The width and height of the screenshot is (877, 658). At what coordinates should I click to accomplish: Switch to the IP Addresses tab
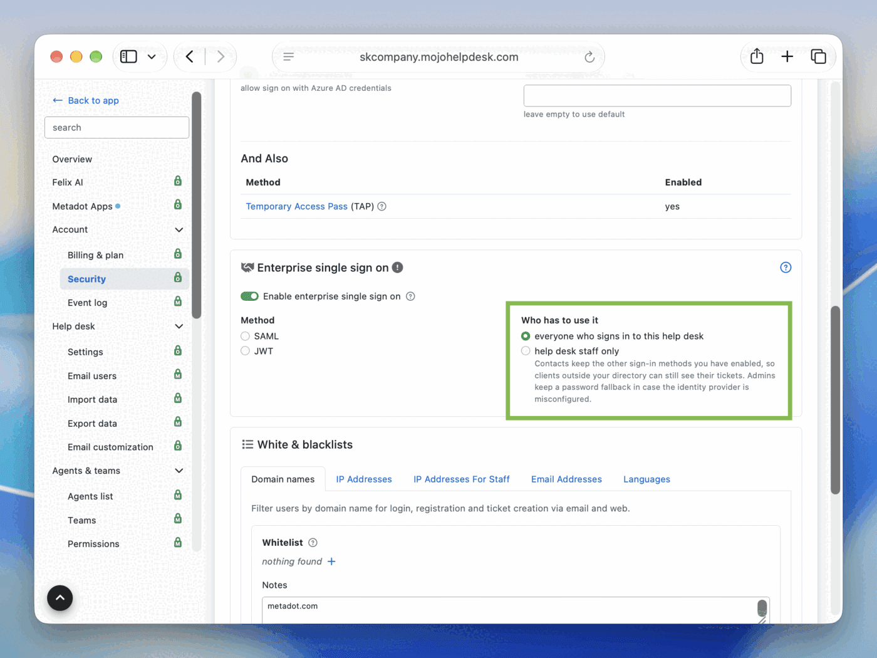(x=364, y=479)
